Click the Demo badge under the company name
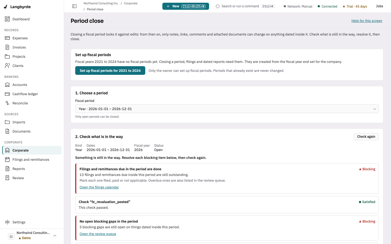391x244 pixels. click(24, 238)
